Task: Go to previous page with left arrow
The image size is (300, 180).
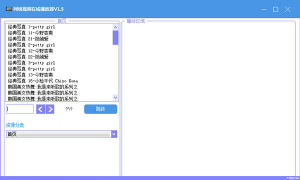Action: (x=40, y=109)
